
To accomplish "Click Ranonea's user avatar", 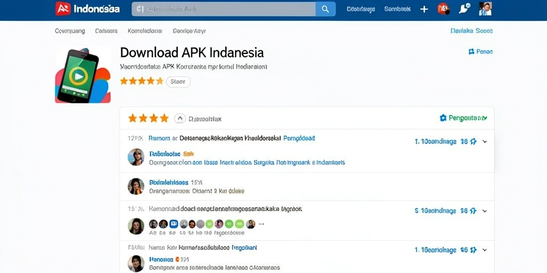I will click(136, 263).
